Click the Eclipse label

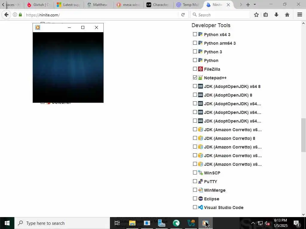point(212,199)
